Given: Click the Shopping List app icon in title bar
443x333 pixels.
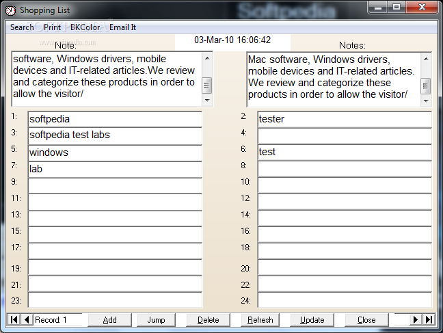Looking at the screenshot, I should point(11,10).
